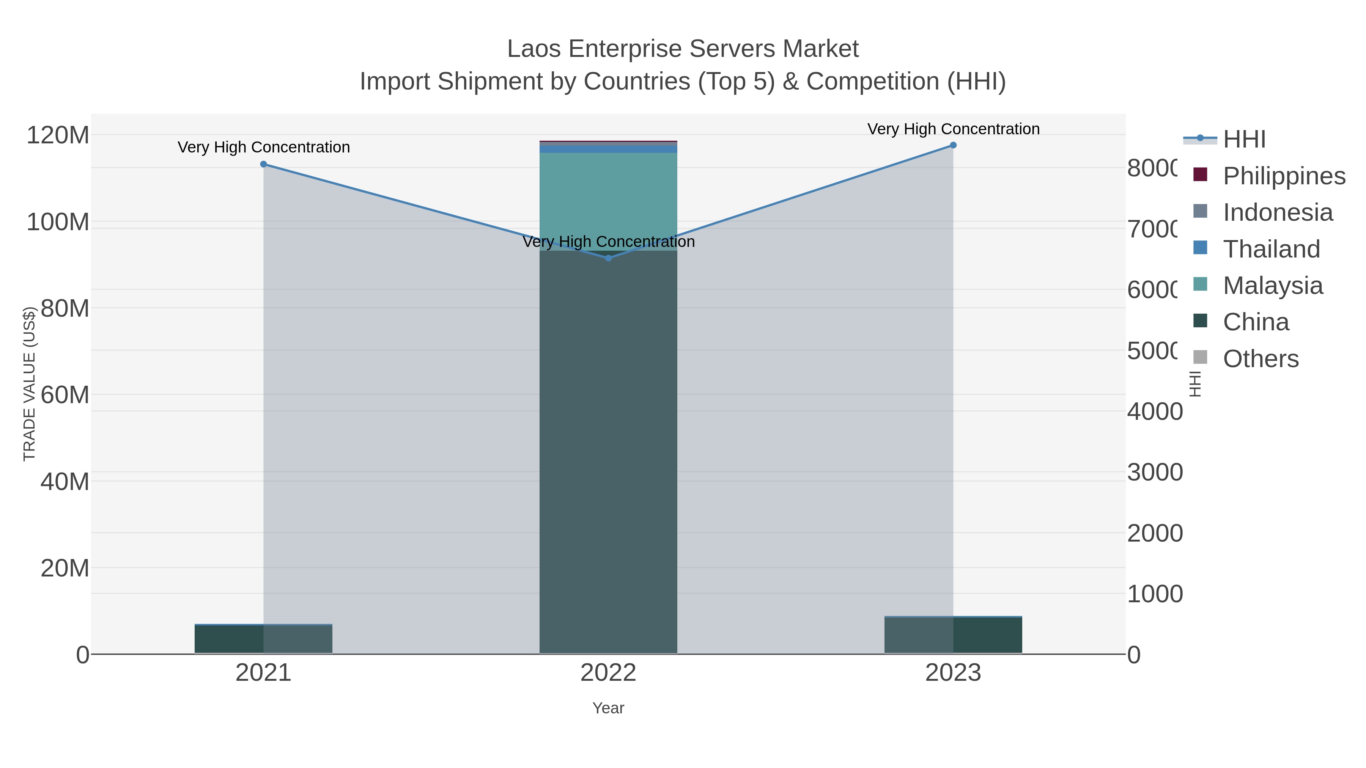Click the 4000 HHI axis tick label
The height and width of the screenshot is (768, 1366).
1155,411
